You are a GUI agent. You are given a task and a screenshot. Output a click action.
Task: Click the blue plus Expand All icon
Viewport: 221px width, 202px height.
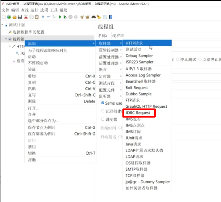point(43,17)
